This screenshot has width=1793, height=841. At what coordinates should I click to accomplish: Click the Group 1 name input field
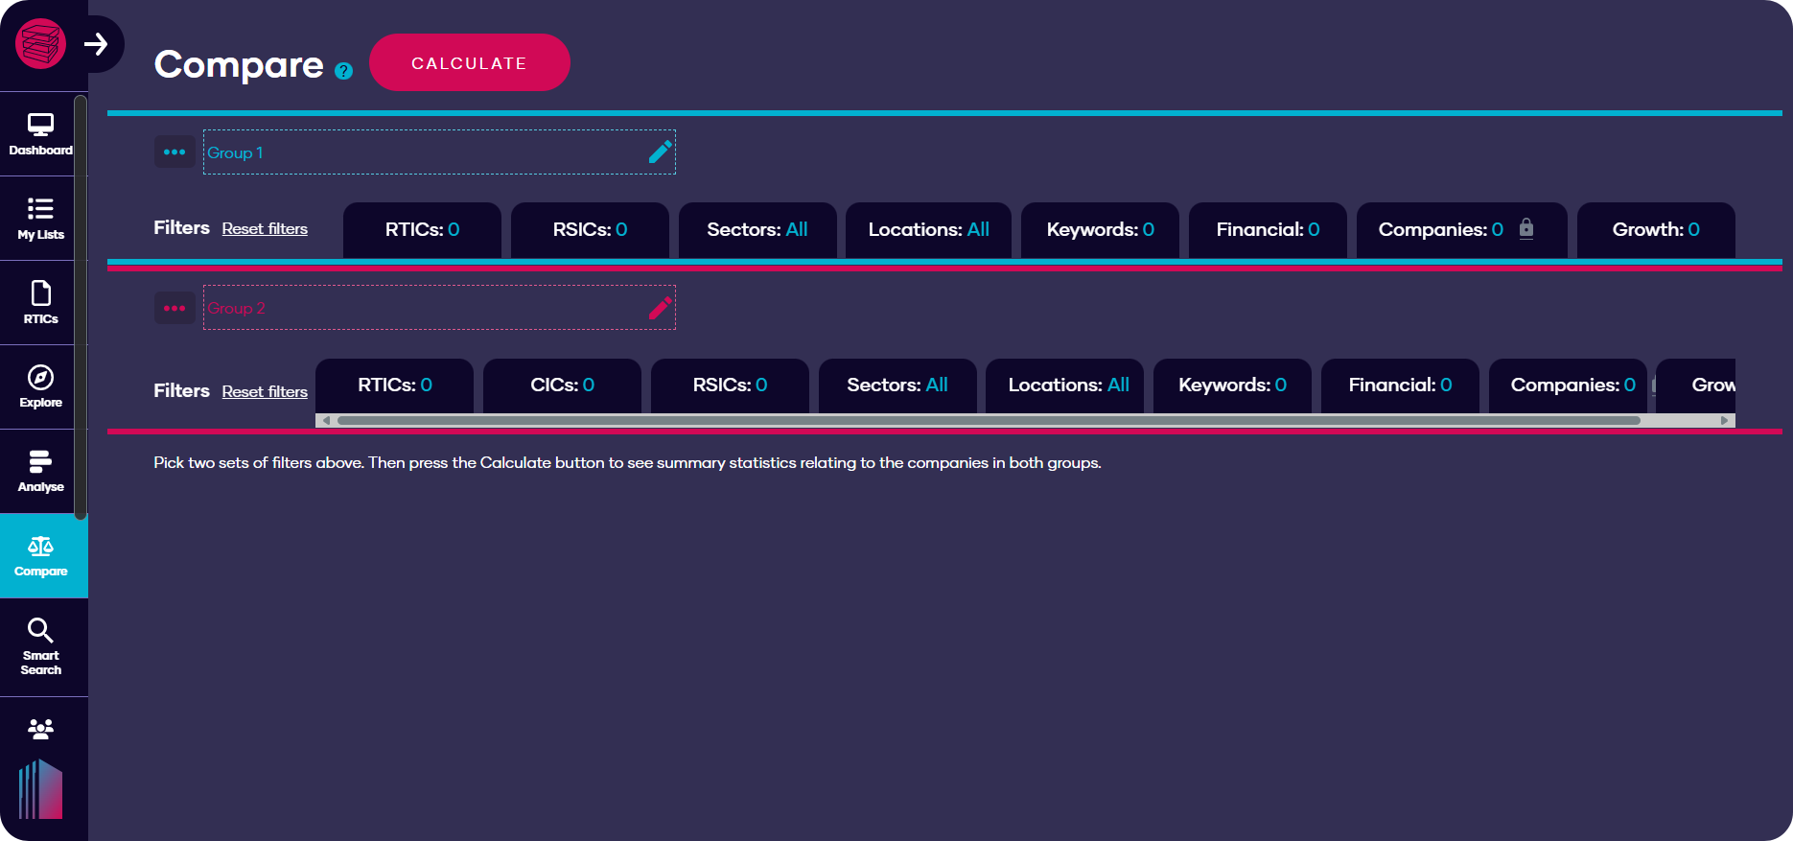422,152
